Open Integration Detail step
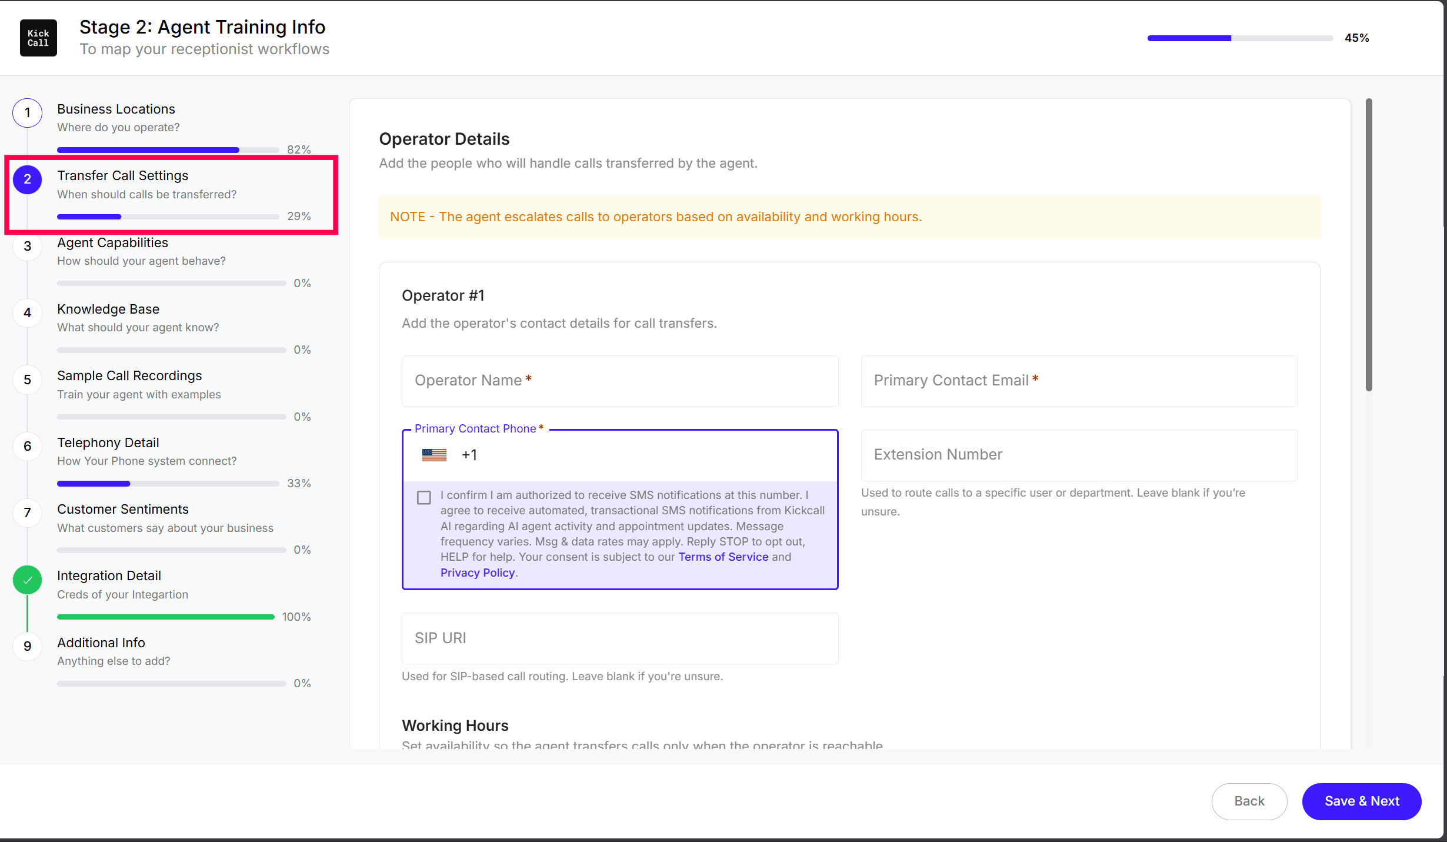1447x842 pixels. click(109, 575)
